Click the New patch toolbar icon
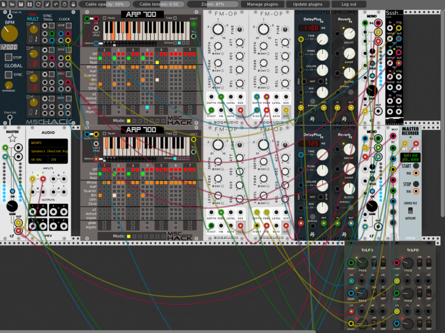 [x=3, y=4]
